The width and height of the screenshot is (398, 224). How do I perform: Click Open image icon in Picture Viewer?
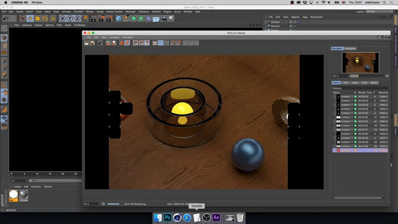86,43
